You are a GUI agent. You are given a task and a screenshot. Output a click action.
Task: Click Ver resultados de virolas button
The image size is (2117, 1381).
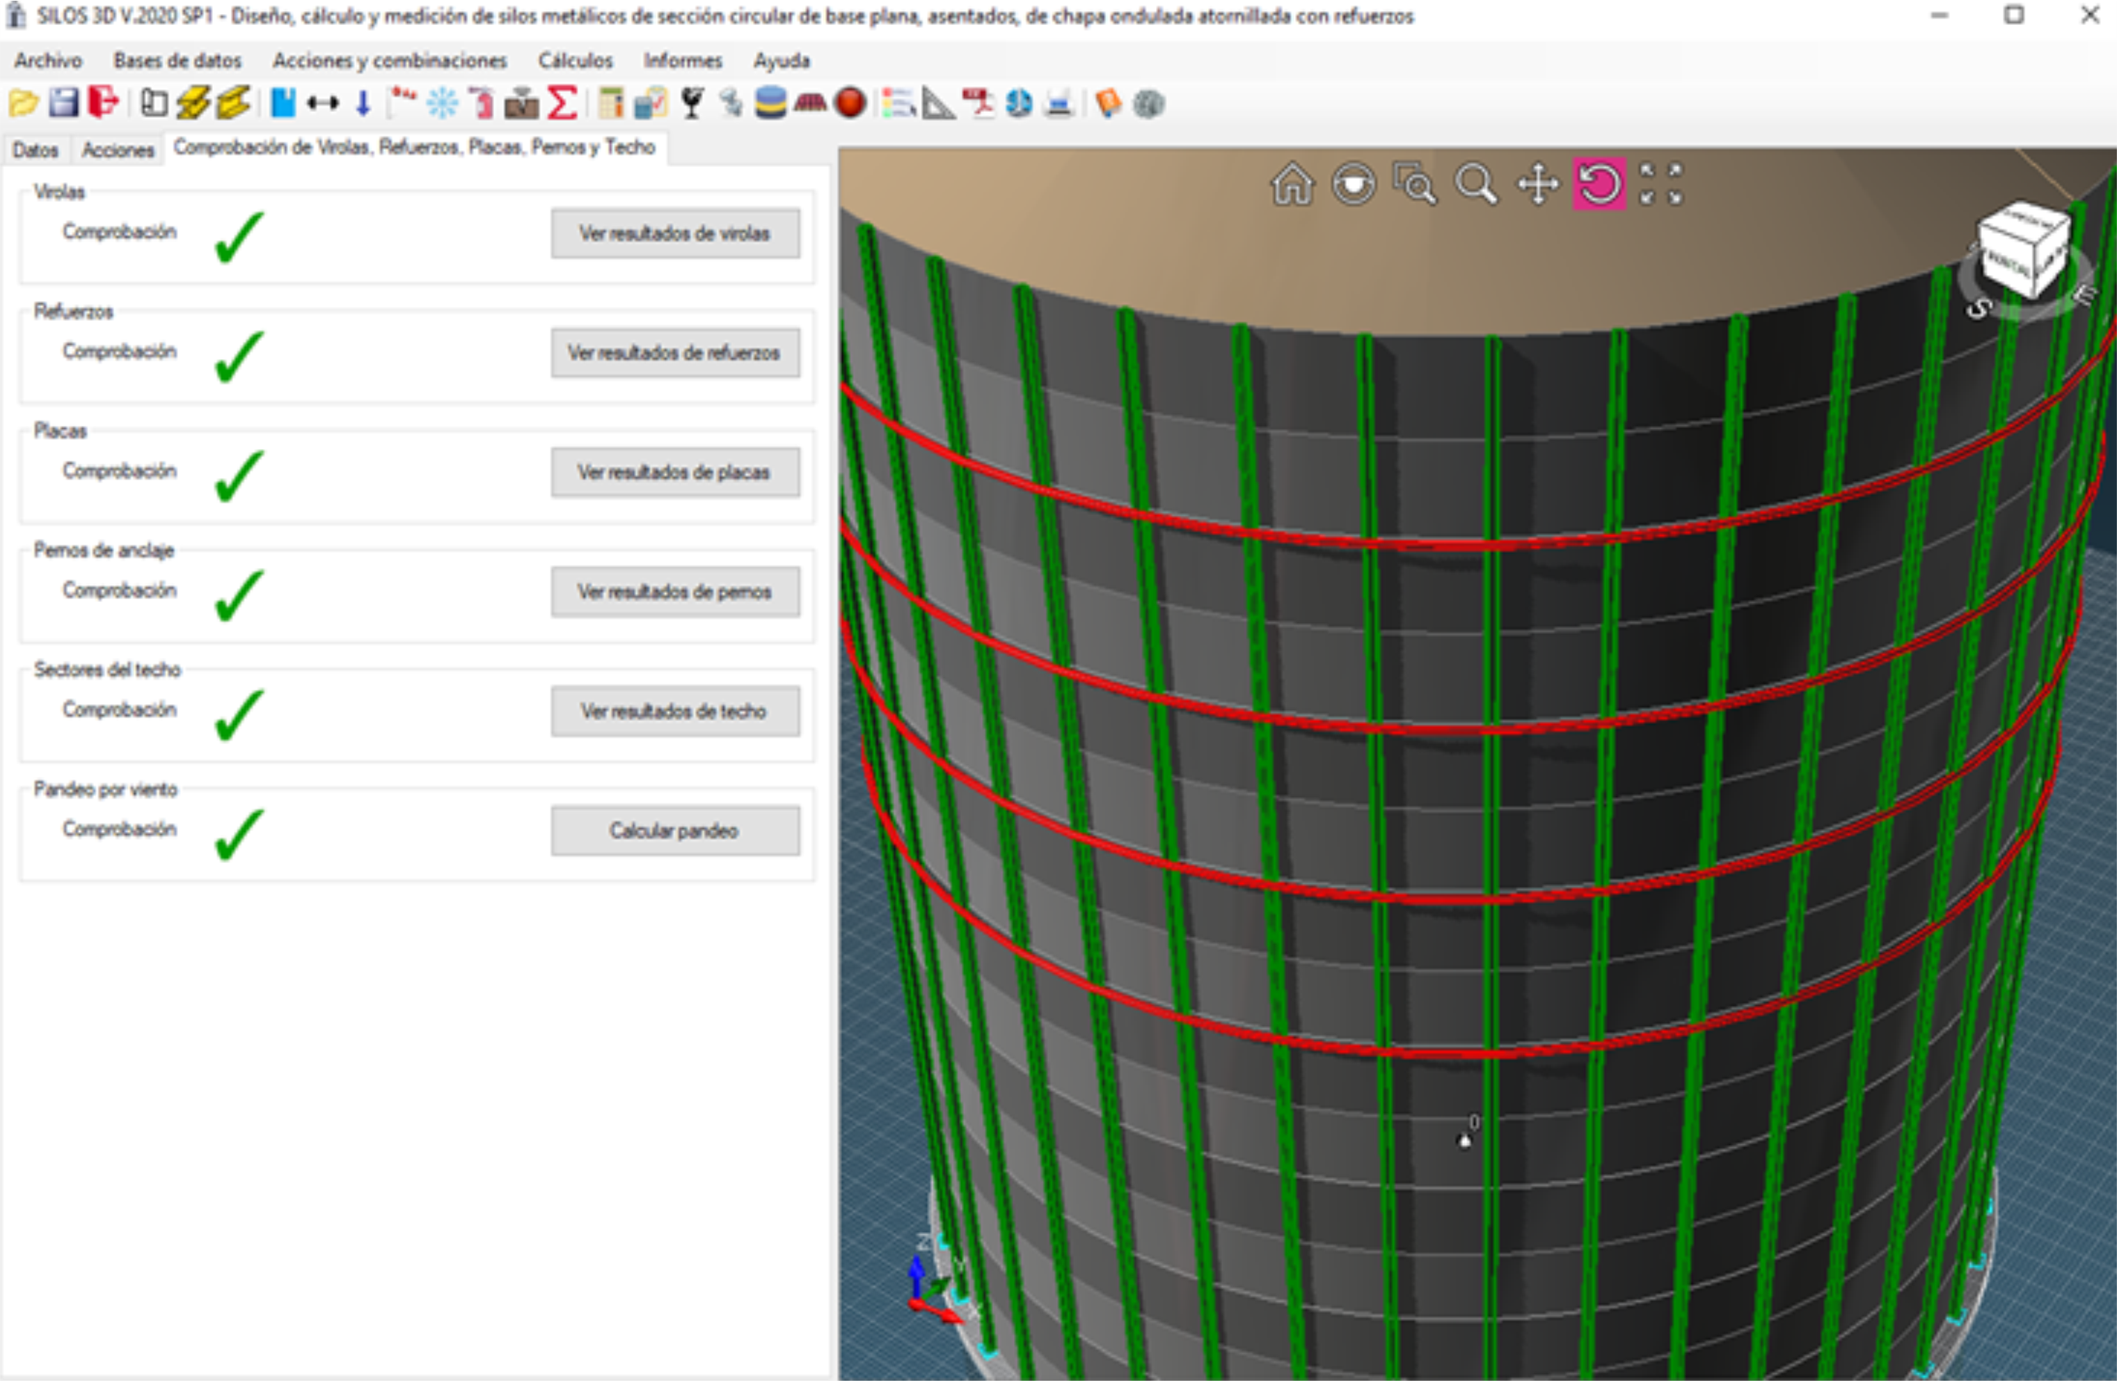(674, 233)
